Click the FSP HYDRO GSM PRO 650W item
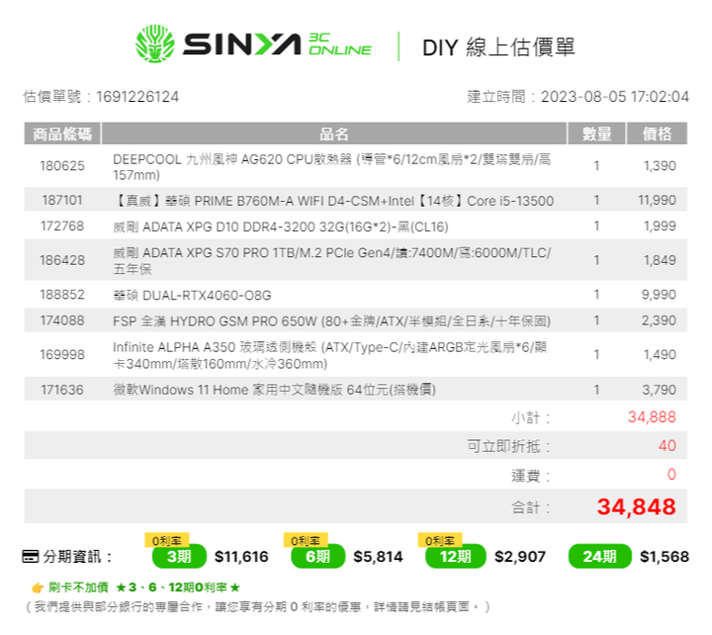The height and width of the screenshot is (635, 712). [331, 321]
